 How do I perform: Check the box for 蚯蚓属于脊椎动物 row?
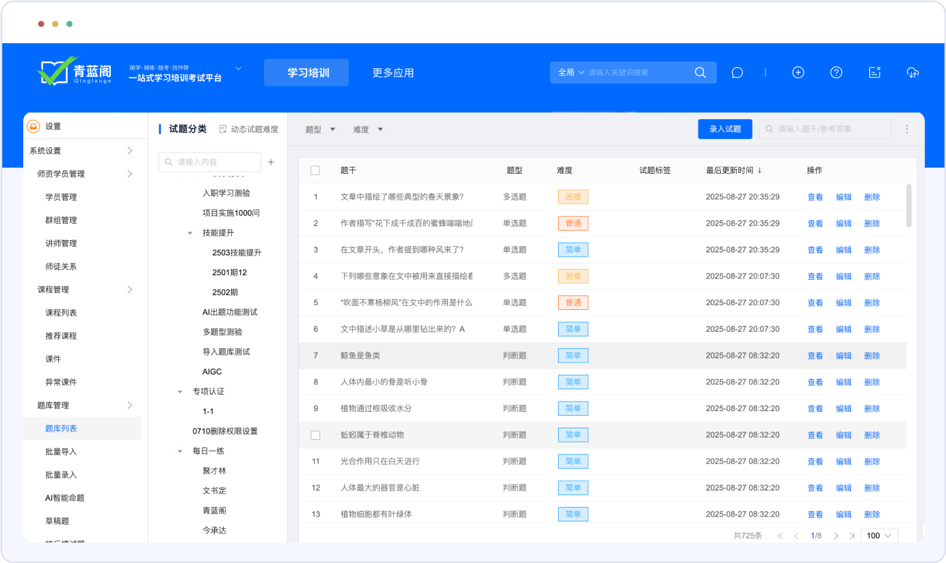coord(315,435)
